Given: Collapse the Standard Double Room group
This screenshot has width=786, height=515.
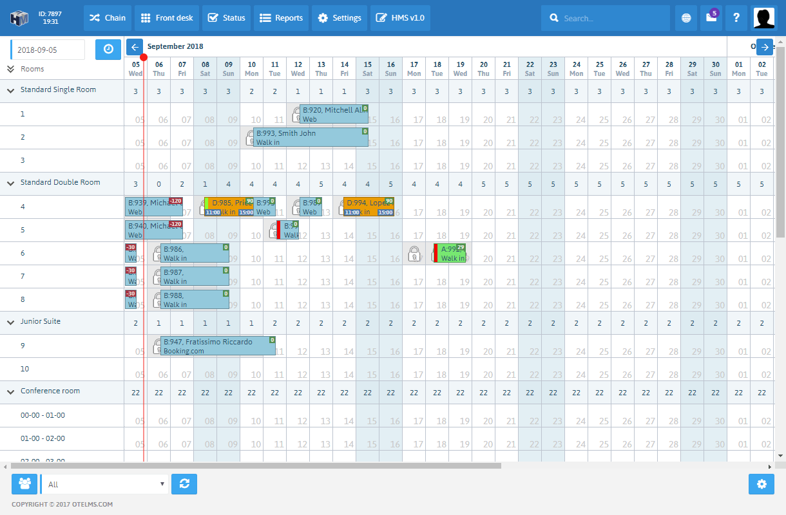Looking at the screenshot, I should point(10,183).
